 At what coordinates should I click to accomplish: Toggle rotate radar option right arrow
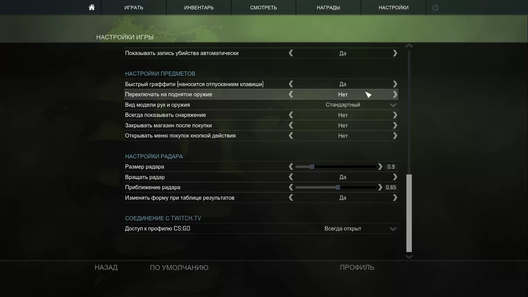point(395,177)
